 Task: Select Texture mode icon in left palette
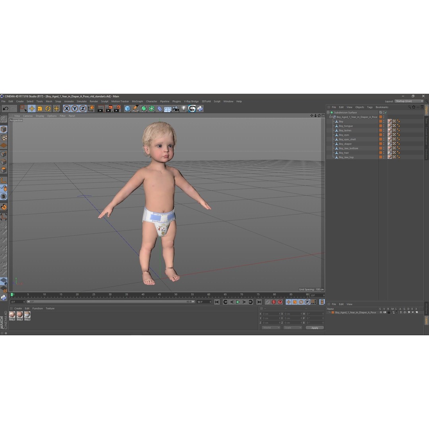tap(4, 137)
